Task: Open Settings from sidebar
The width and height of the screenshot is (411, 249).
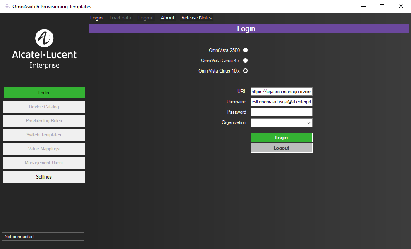Action: pos(44,177)
